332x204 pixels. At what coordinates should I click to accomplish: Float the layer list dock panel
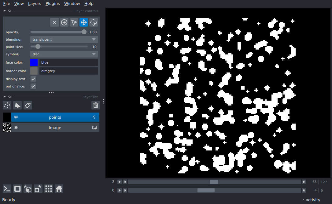click(9, 97)
